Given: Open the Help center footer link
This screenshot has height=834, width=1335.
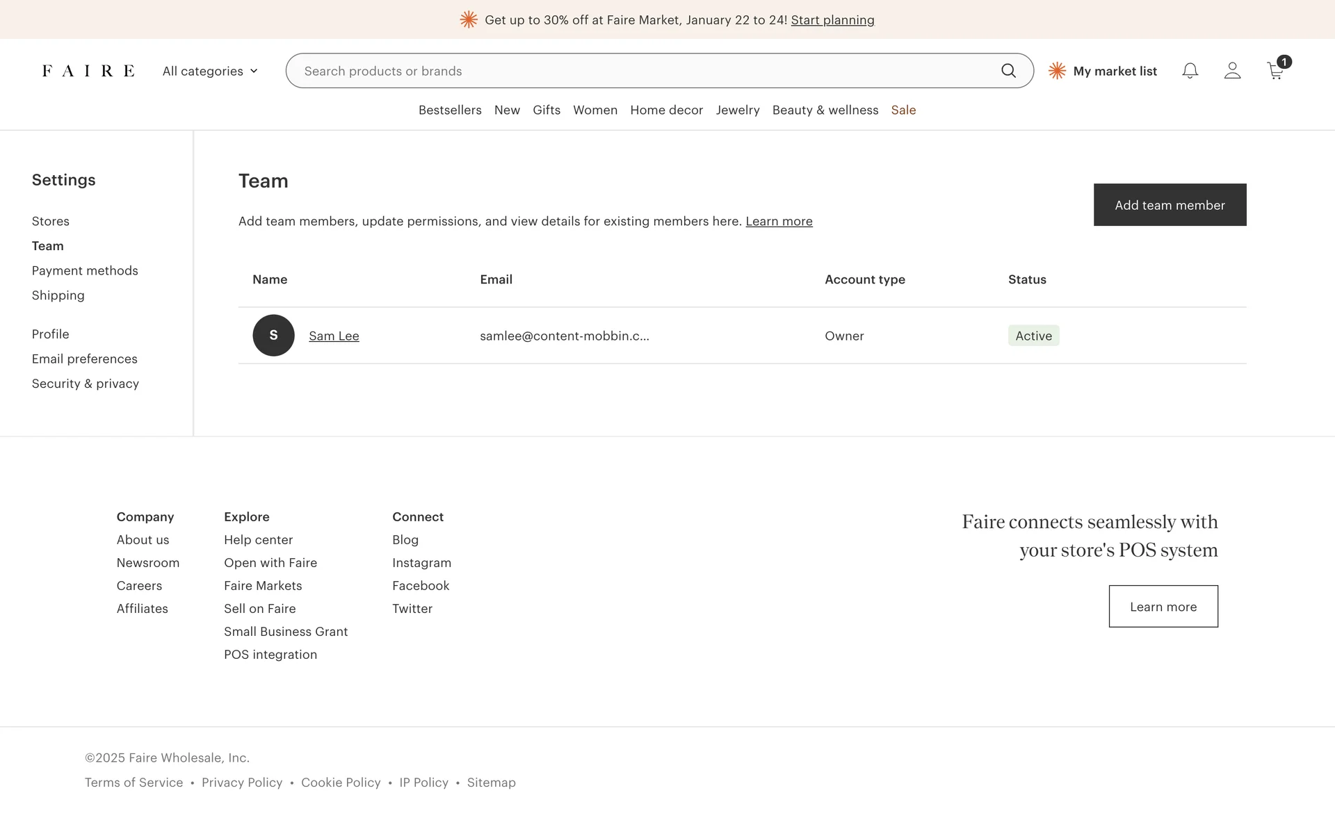Looking at the screenshot, I should pyautogui.click(x=258, y=540).
